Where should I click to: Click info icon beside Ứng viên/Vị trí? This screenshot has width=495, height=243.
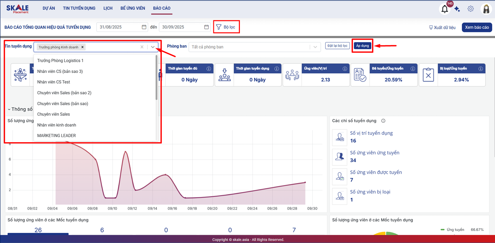coord(345,69)
